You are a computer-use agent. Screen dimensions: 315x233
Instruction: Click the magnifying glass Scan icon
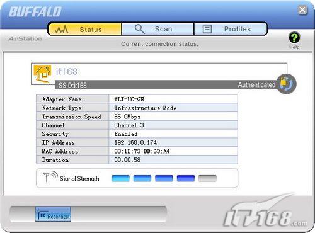point(139,29)
